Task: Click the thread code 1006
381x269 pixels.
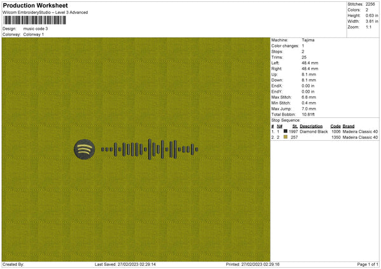Action: [x=336, y=131]
